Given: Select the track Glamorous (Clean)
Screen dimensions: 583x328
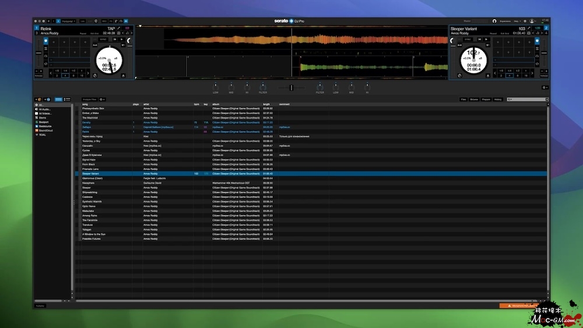Looking at the screenshot, I should pyautogui.click(x=92, y=178).
